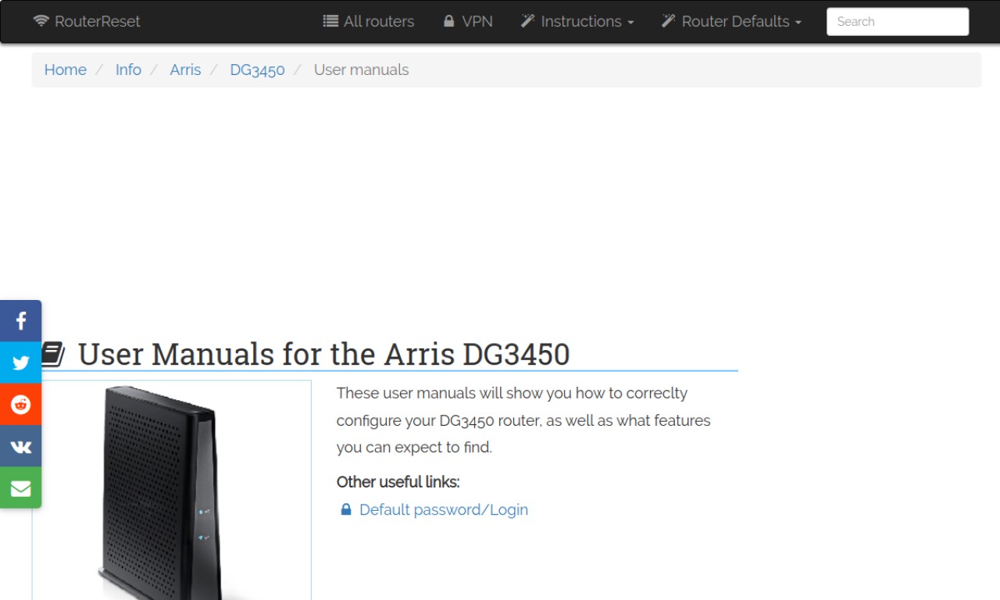The image size is (1000, 600).
Task: Click the Other useful links label
Action: click(398, 482)
